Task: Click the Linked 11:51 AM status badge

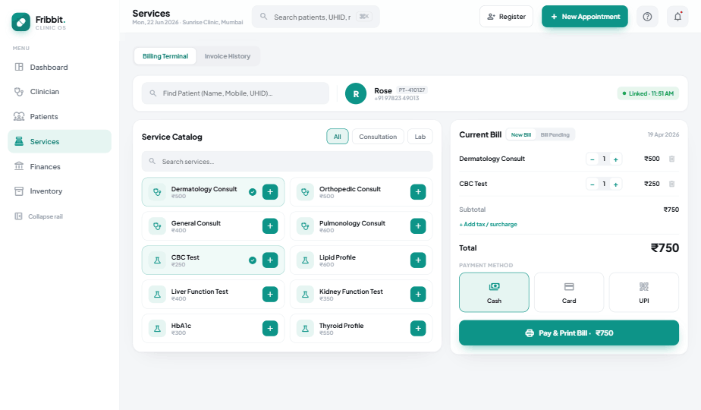Action: [x=648, y=93]
